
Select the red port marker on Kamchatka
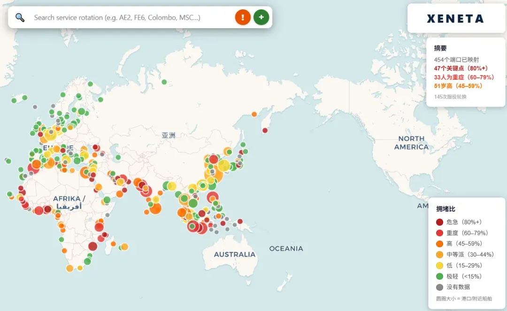(x=265, y=130)
